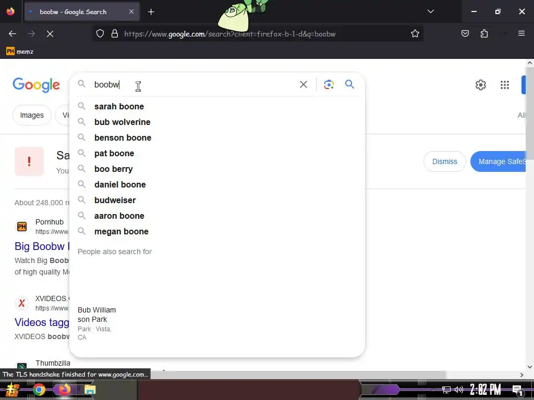This screenshot has width=534, height=400.
Task: Click the XVIDEOS result favicon
Action: coord(22,303)
